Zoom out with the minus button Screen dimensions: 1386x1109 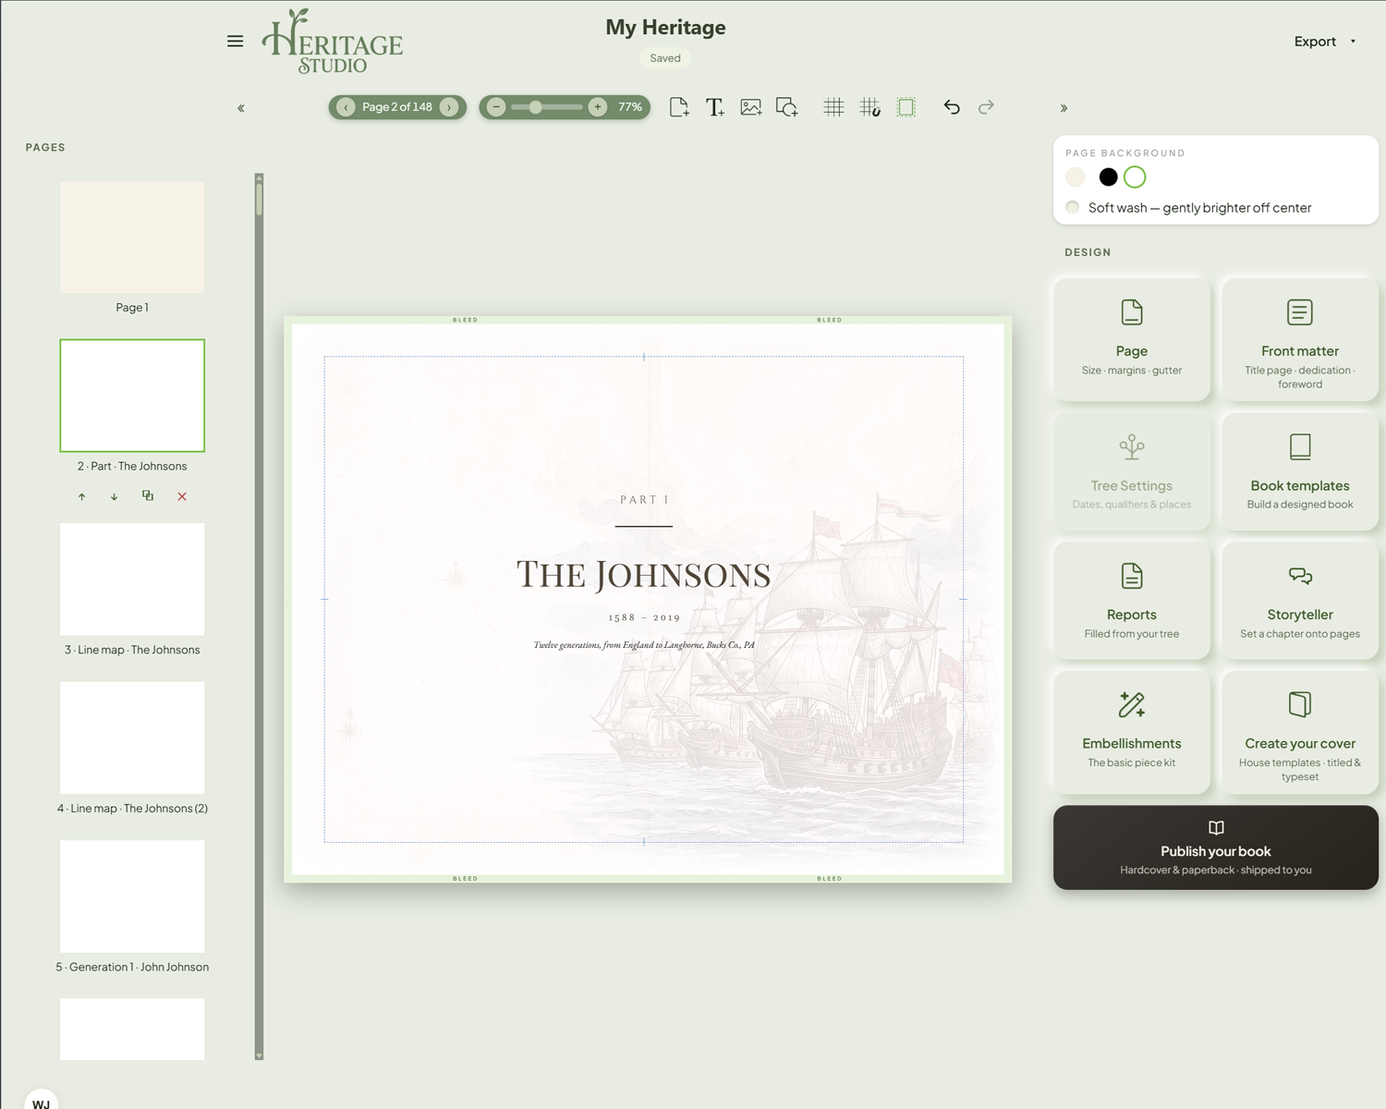(x=496, y=107)
